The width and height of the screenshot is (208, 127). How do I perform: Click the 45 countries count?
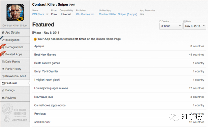(197, 55)
